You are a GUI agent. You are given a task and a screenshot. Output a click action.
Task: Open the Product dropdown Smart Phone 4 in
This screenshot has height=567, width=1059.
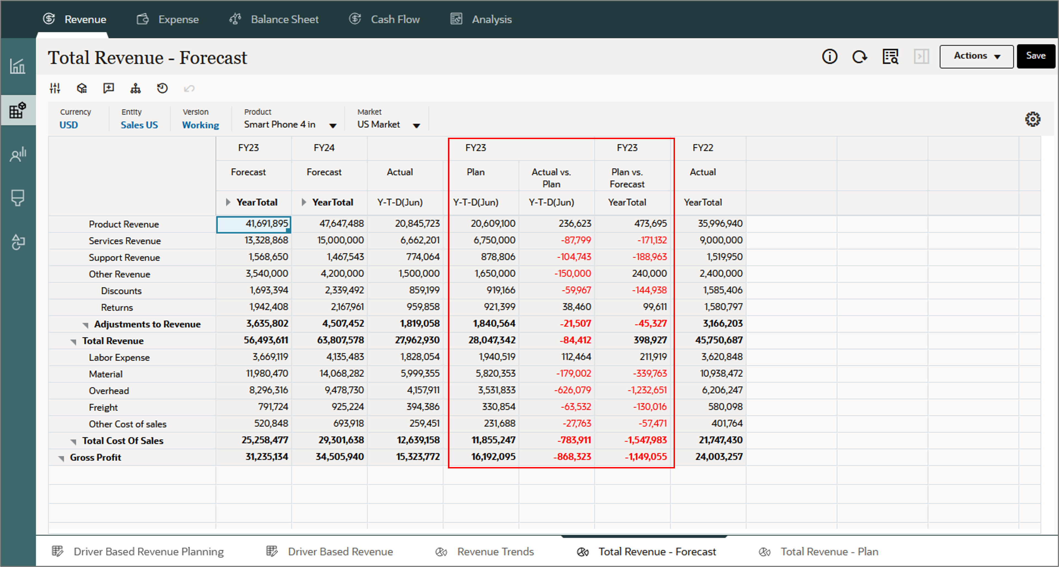pos(333,126)
